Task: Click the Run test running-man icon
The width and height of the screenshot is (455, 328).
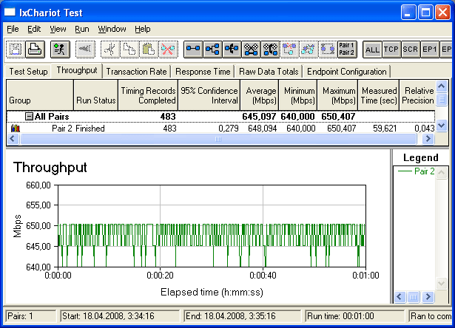Action: pyautogui.click(x=60, y=49)
